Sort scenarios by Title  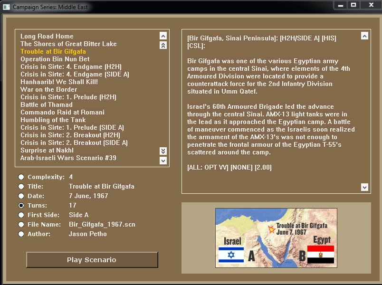click(x=21, y=186)
